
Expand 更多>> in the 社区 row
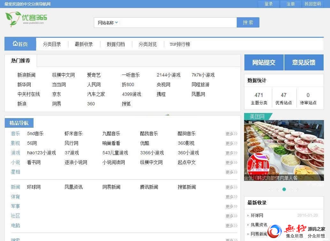click(231, 216)
